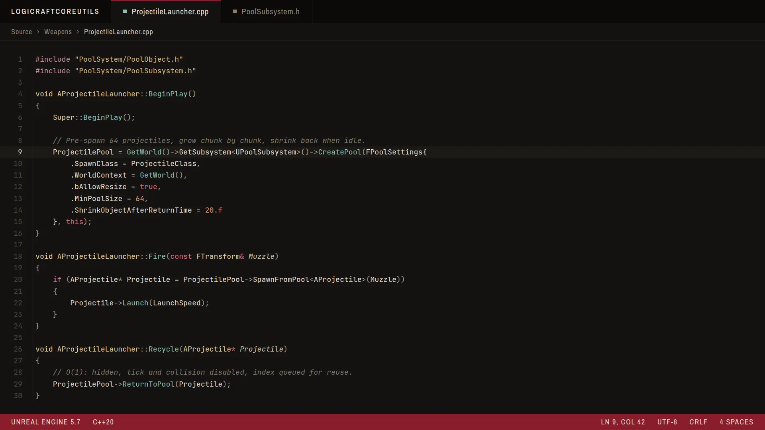The image size is (765, 430).
Task: Click line number 26 in the gutter
Action: 18,349
